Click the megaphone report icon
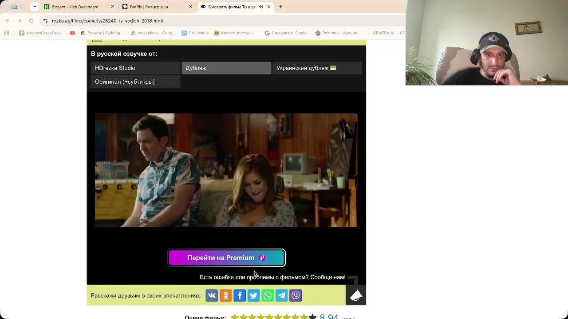 click(356, 296)
